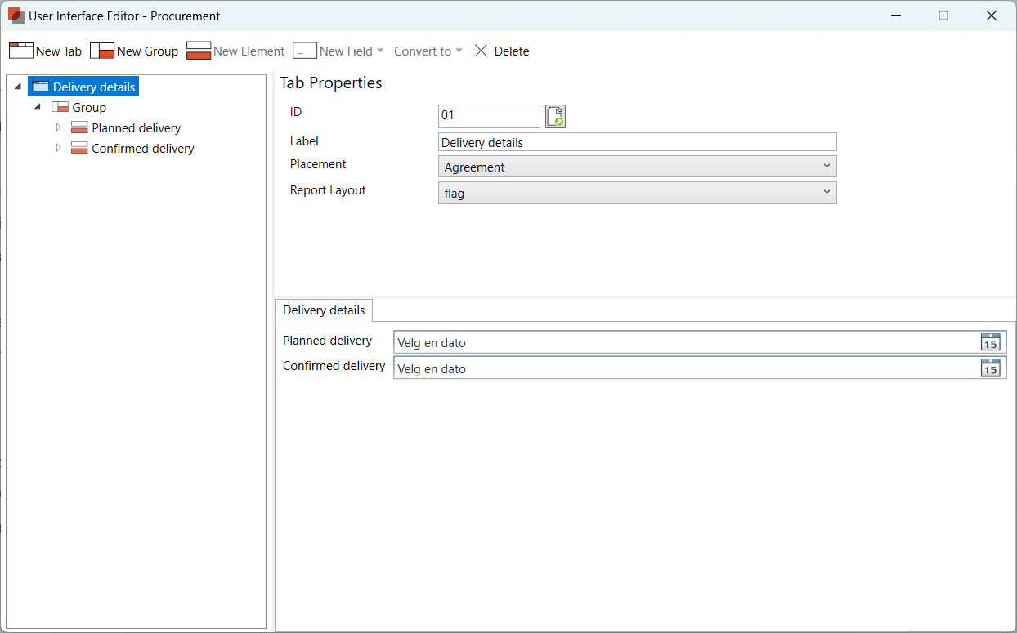Select Planned delivery element in tree
1017x633 pixels.
(x=136, y=128)
